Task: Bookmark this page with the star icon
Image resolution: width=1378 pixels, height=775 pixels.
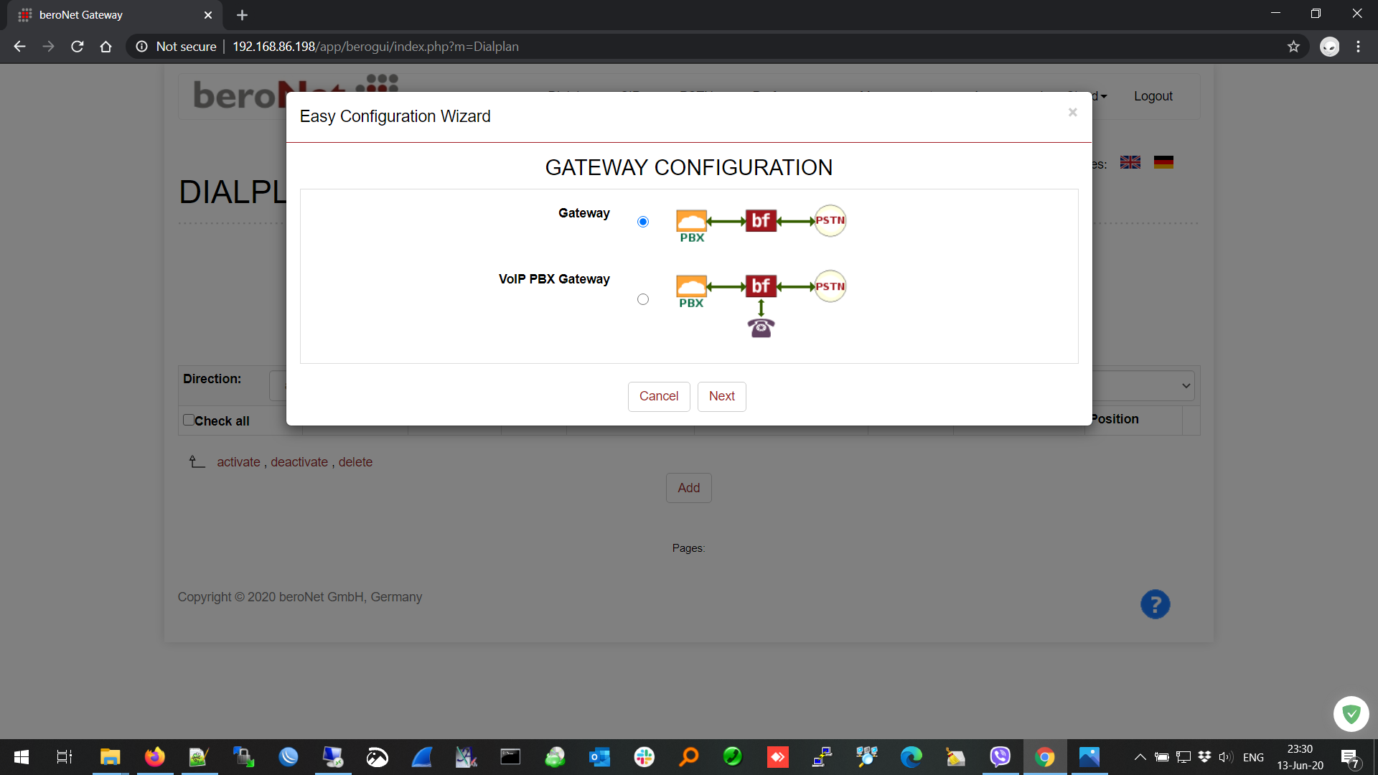Action: click(x=1293, y=47)
